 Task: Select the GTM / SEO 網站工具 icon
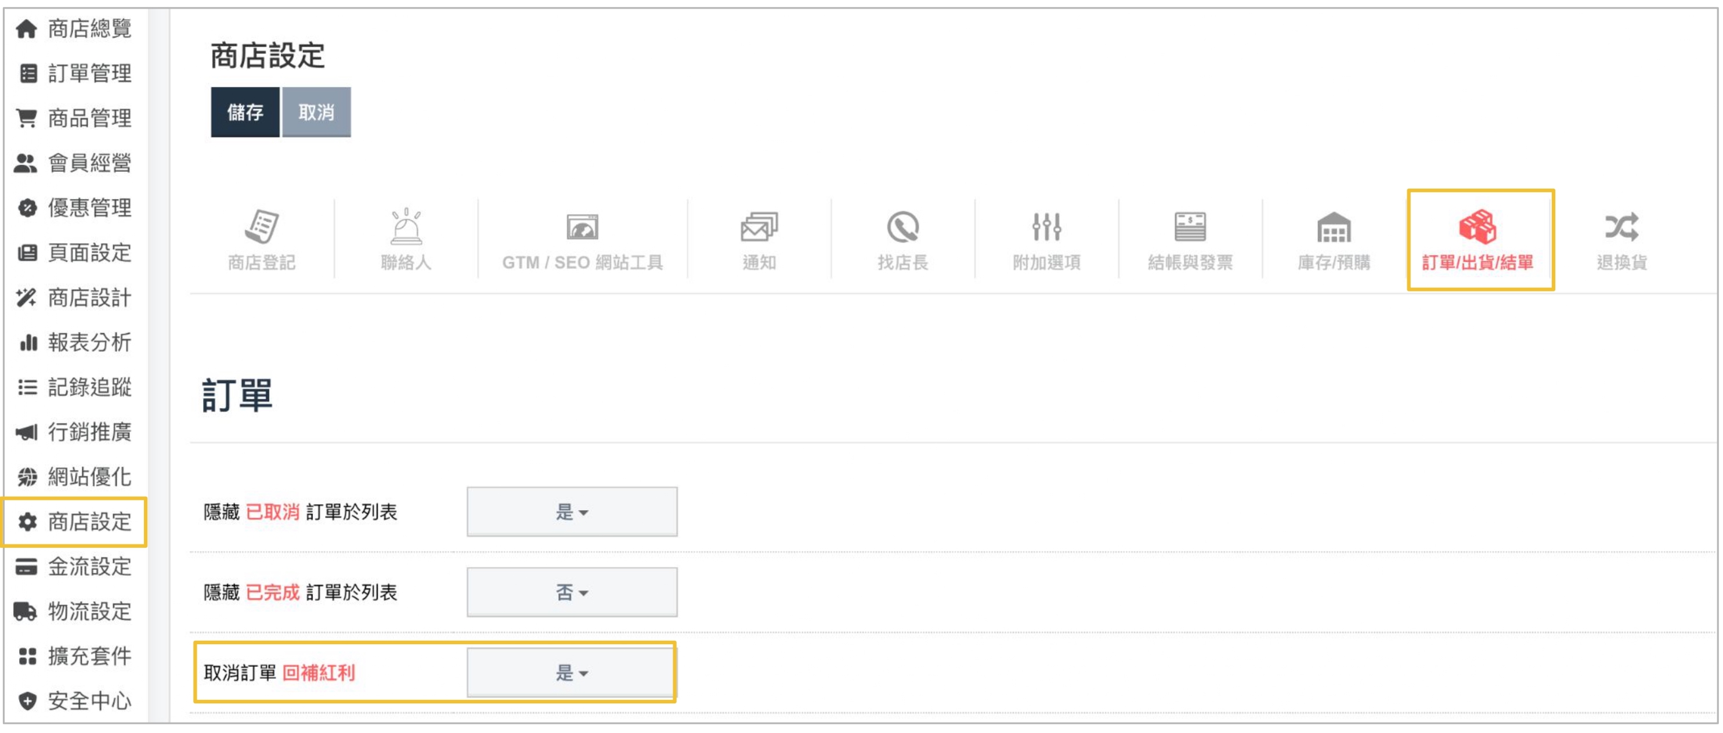(582, 228)
